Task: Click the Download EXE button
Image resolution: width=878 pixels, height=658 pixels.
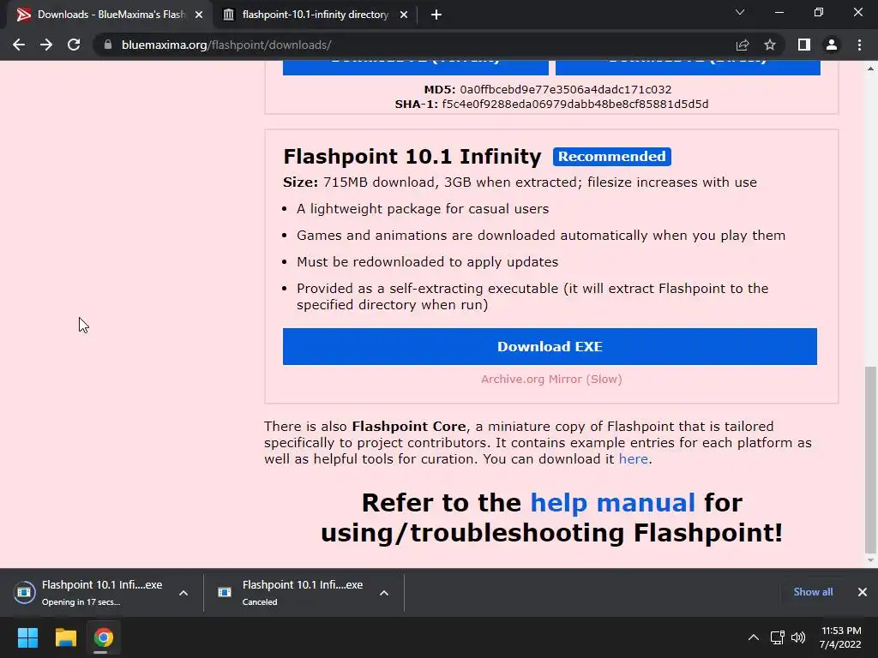Action: coord(550,346)
